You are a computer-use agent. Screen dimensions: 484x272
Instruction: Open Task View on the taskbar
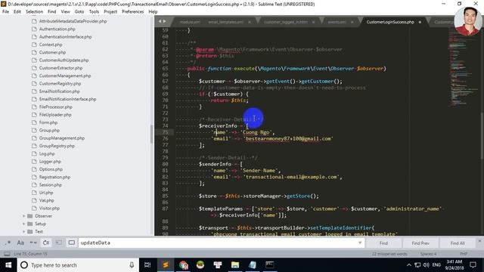pyautogui.click(x=147, y=265)
